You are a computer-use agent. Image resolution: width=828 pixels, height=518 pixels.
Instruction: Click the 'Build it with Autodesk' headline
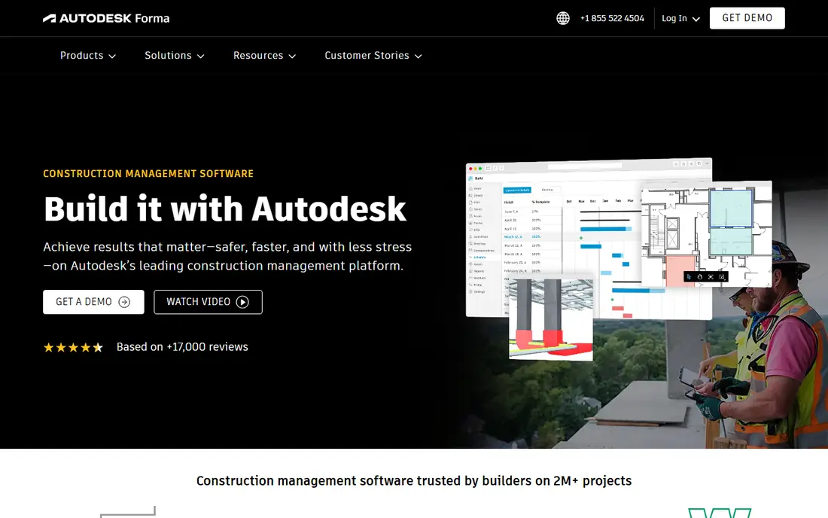point(225,209)
